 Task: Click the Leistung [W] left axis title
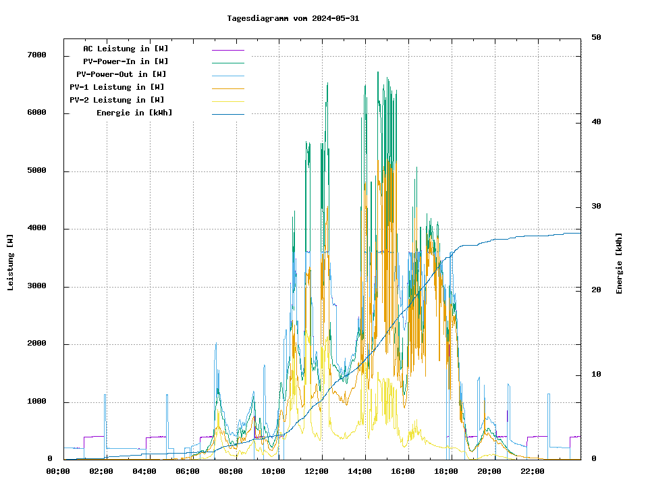pos(11,262)
